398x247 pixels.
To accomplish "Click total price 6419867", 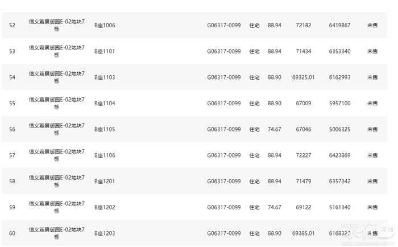I will point(339,26).
